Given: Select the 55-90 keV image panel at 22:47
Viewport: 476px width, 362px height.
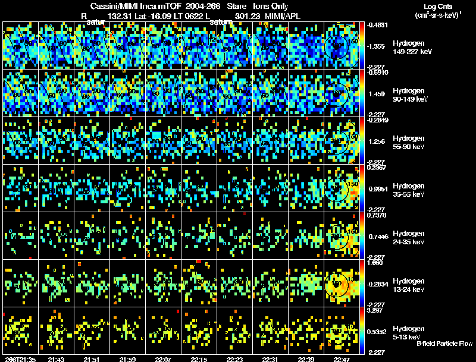Looking at the screenshot, I should pos(342,140).
